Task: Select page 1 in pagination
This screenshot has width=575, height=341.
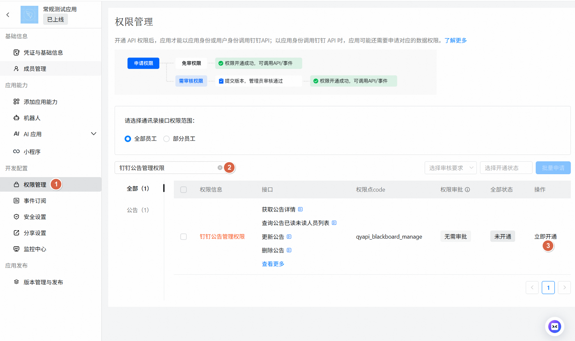Action: point(548,288)
